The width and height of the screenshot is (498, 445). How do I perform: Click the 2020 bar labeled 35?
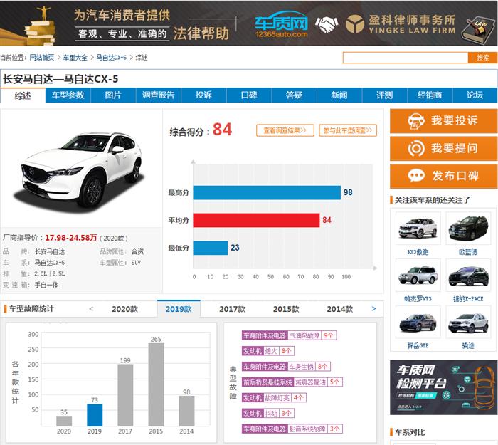pos(64,421)
